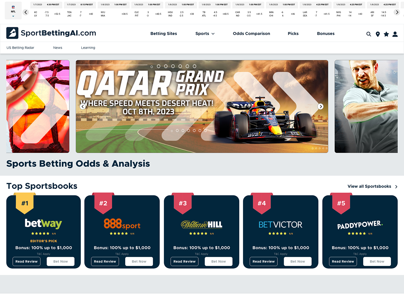This screenshot has width=404, height=303.
Task: Open the Qatar Grand Prix banner
Action: 202,106
